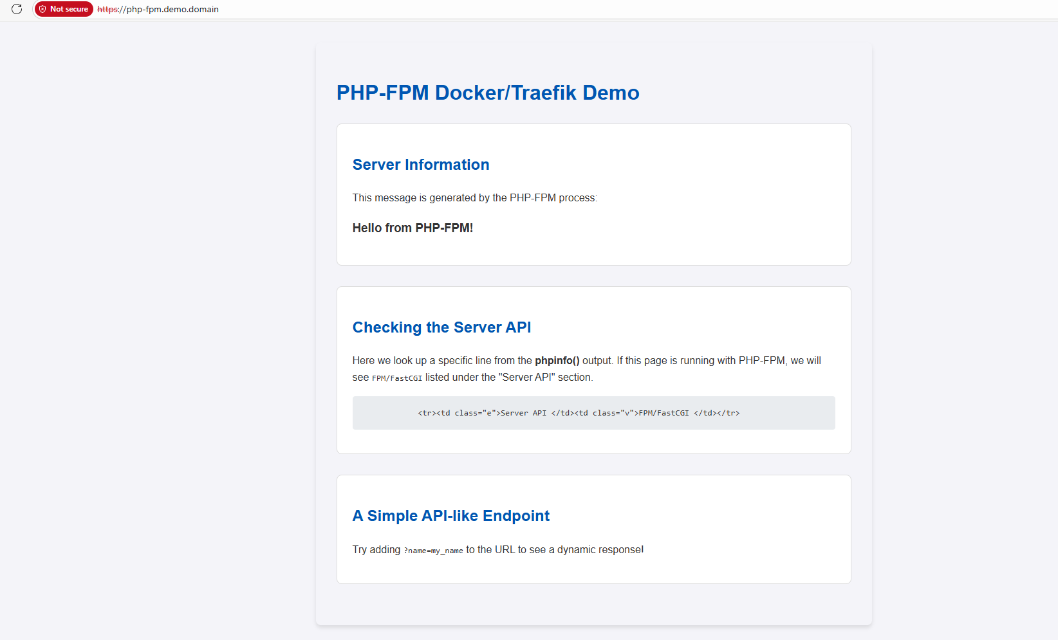The height and width of the screenshot is (640, 1058).
Task: Reload the page with the refresh icon
Action: 17,9
